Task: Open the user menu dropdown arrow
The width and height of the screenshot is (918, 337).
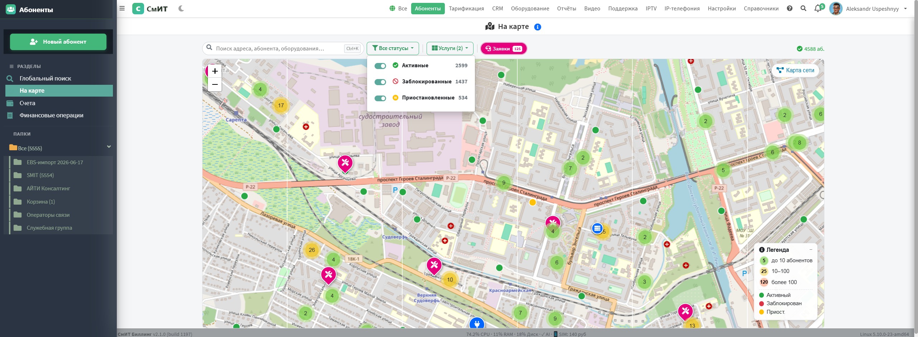Action: 905,9
